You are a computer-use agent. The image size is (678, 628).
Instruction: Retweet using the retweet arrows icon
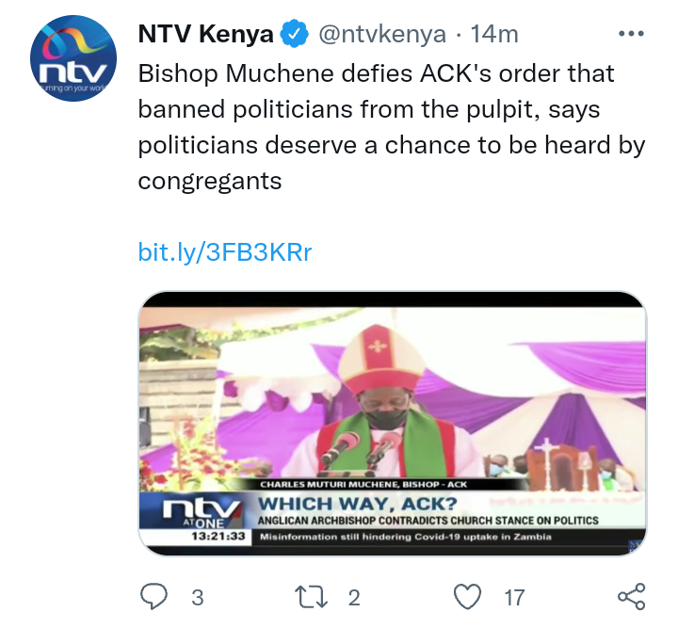[311, 597]
